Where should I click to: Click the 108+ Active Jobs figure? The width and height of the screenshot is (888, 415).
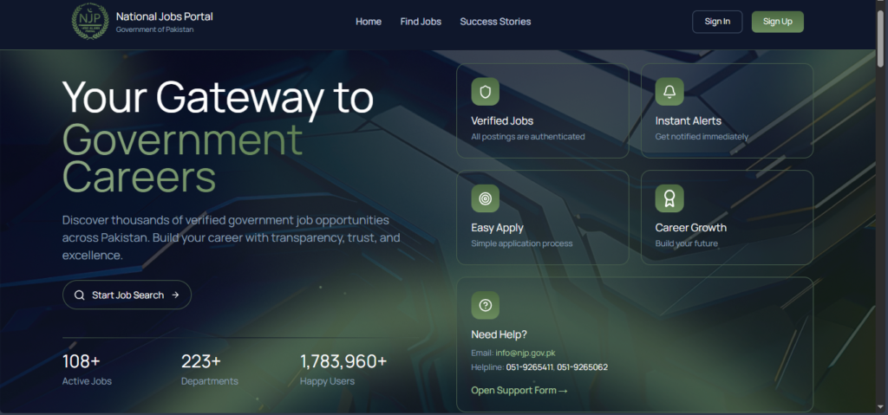(x=81, y=361)
